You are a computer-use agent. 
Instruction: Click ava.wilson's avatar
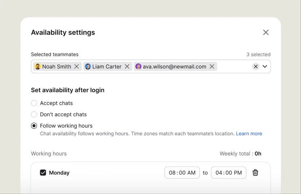point(138,67)
